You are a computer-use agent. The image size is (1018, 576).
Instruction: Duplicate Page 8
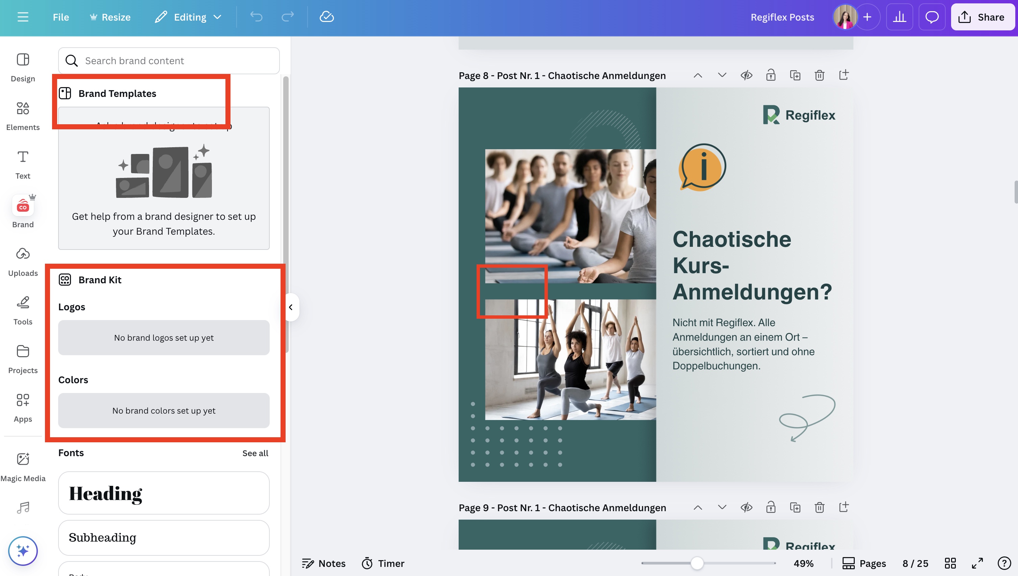pos(795,75)
